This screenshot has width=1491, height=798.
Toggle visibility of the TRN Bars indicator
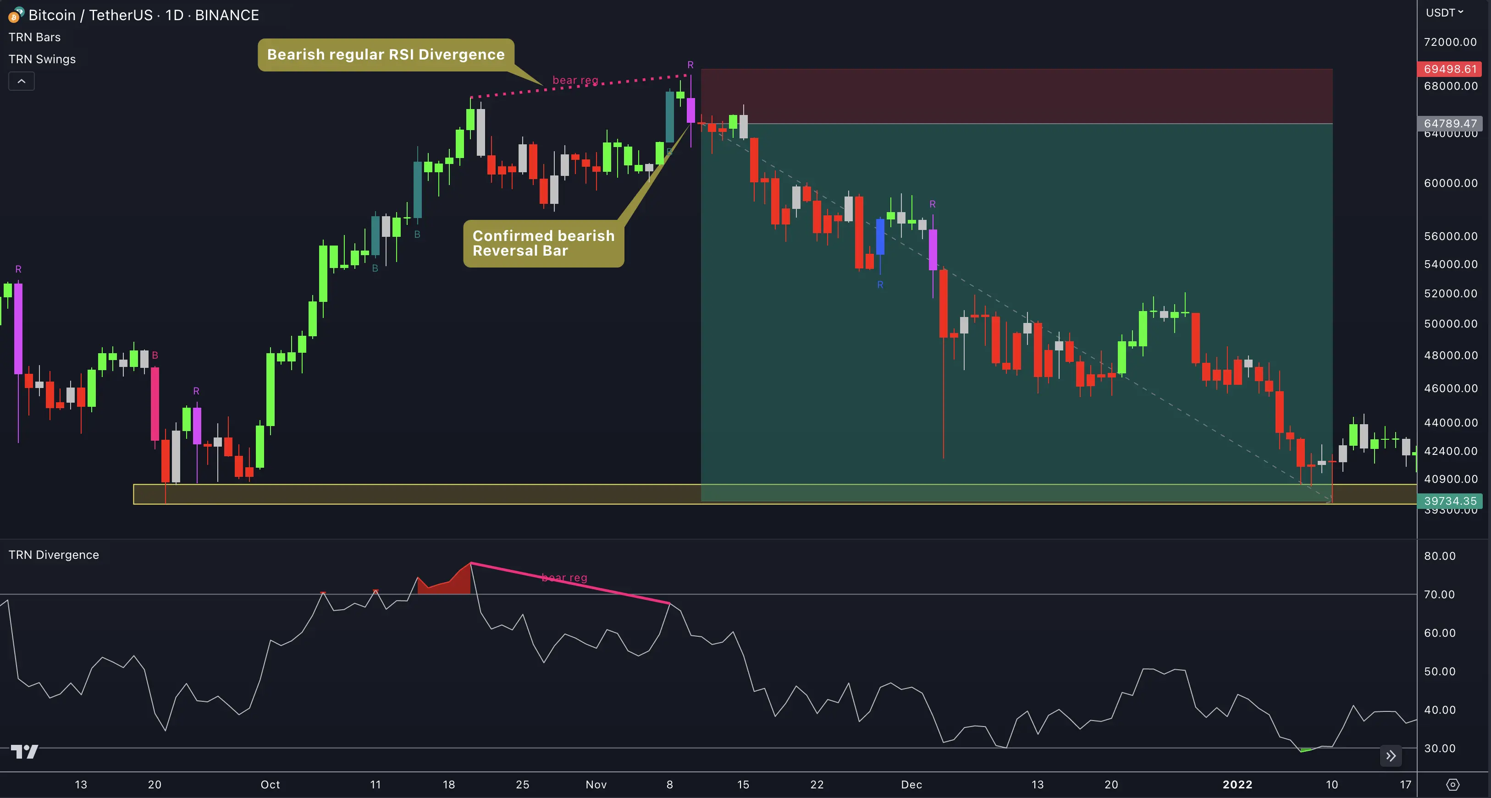(x=34, y=37)
